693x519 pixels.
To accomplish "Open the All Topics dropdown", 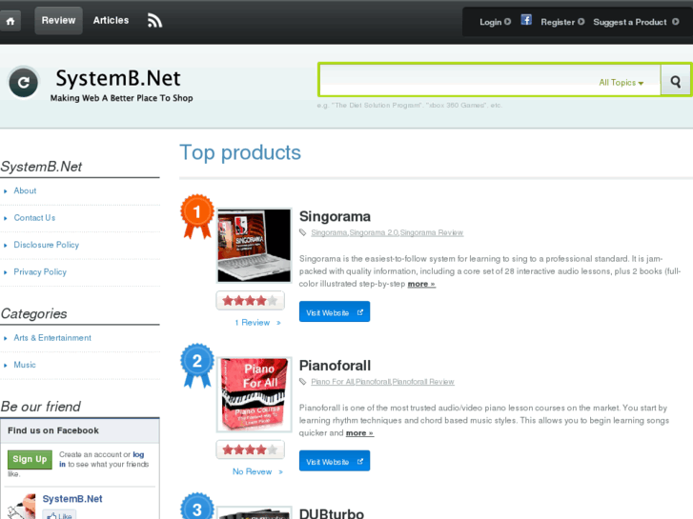I will pos(621,83).
